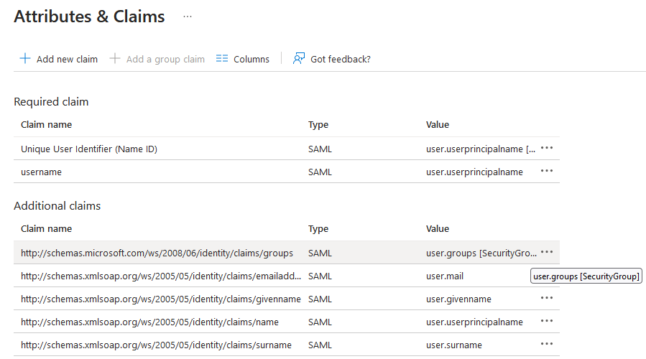Image resolution: width=646 pixels, height=359 pixels.
Task: Select the Add new claim command
Action: click(x=67, y=59)
